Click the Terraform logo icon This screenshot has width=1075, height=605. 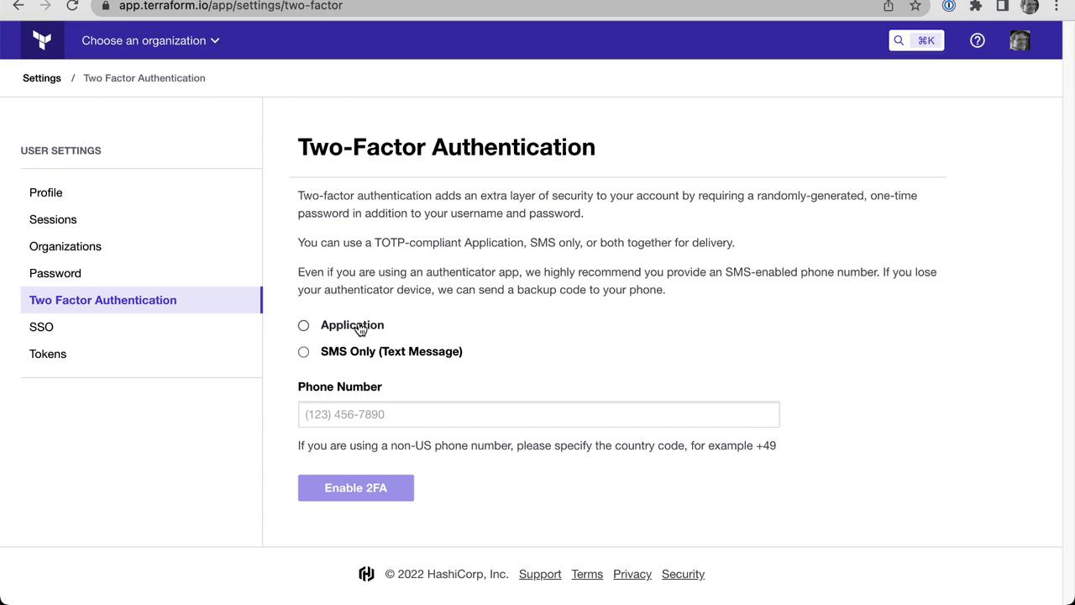tap(42, 40)
